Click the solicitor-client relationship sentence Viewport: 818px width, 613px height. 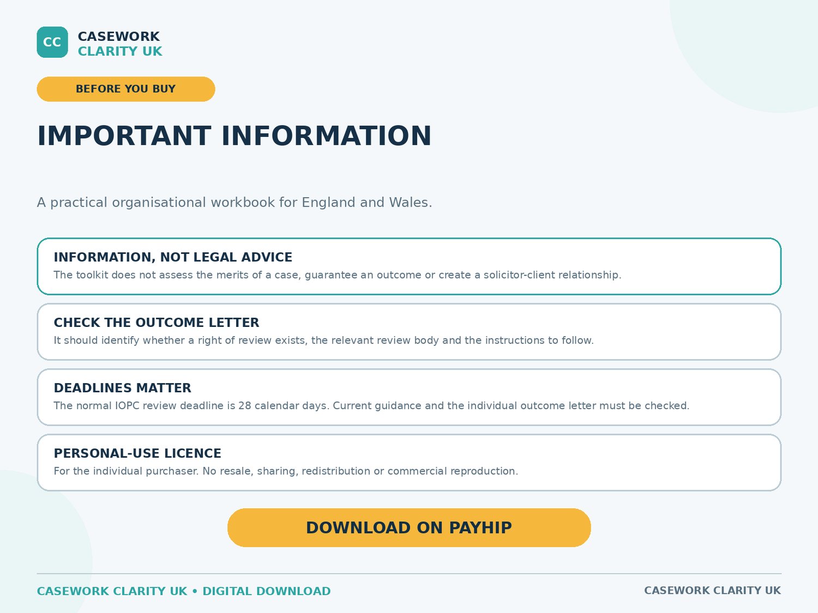338,275
